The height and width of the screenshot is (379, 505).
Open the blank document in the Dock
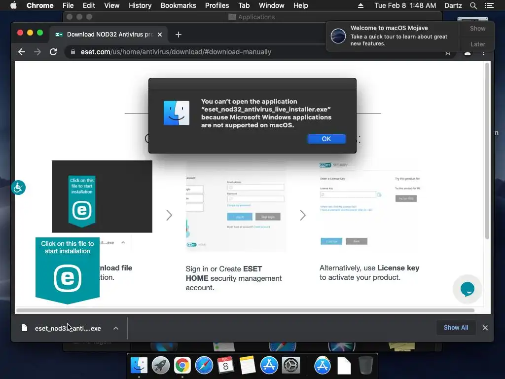(x=344, y=366)
